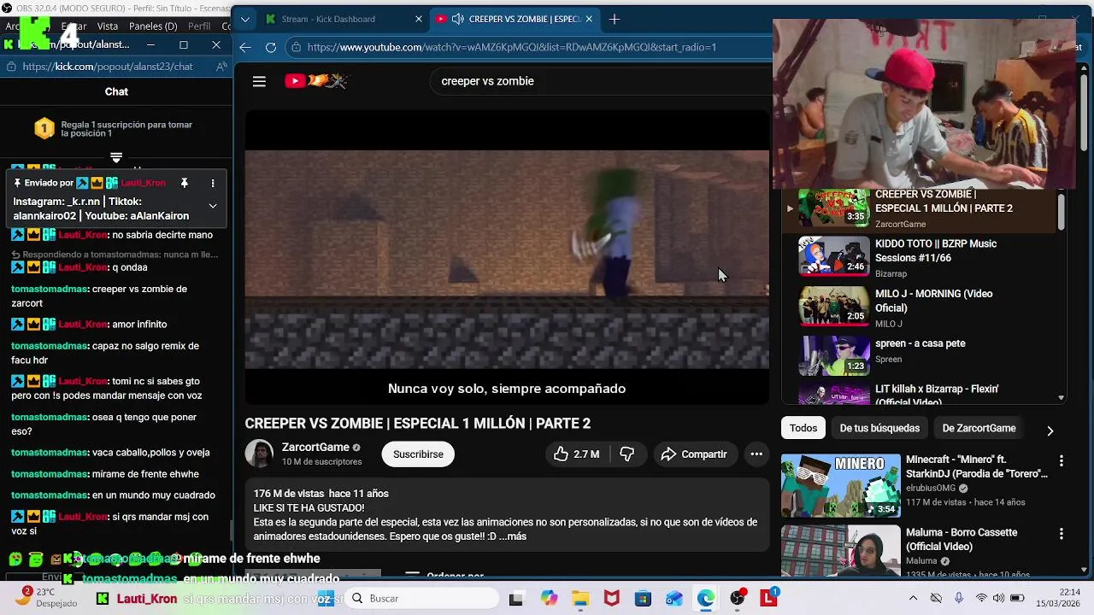Open more actions three-dot menu under video
1094x615 pixels.
point(756,454)
